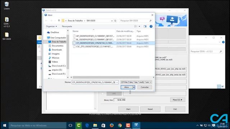Click the Forward navigation arrow
Image resolution: width=230 pixels, height=129 pixels.
pyautogui.click(x=51, y=21)
